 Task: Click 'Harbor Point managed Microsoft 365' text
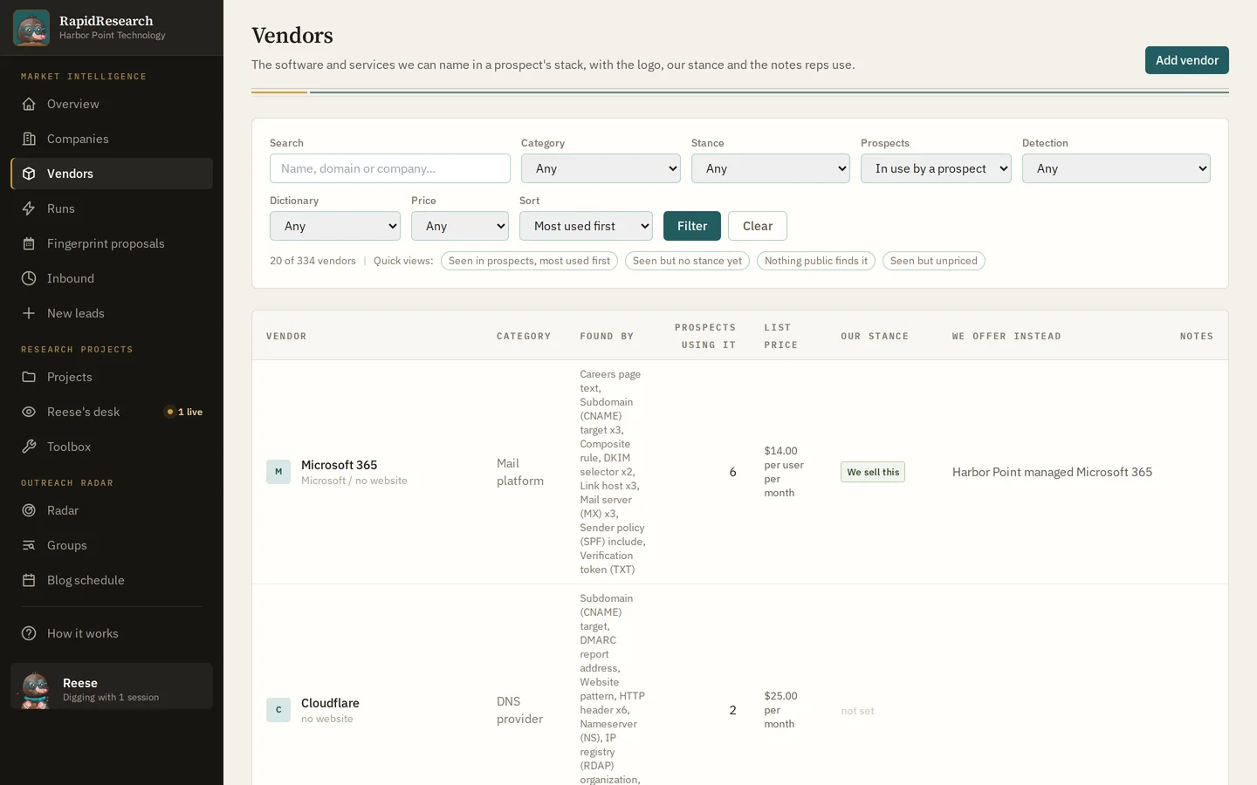pos(1052,472)
